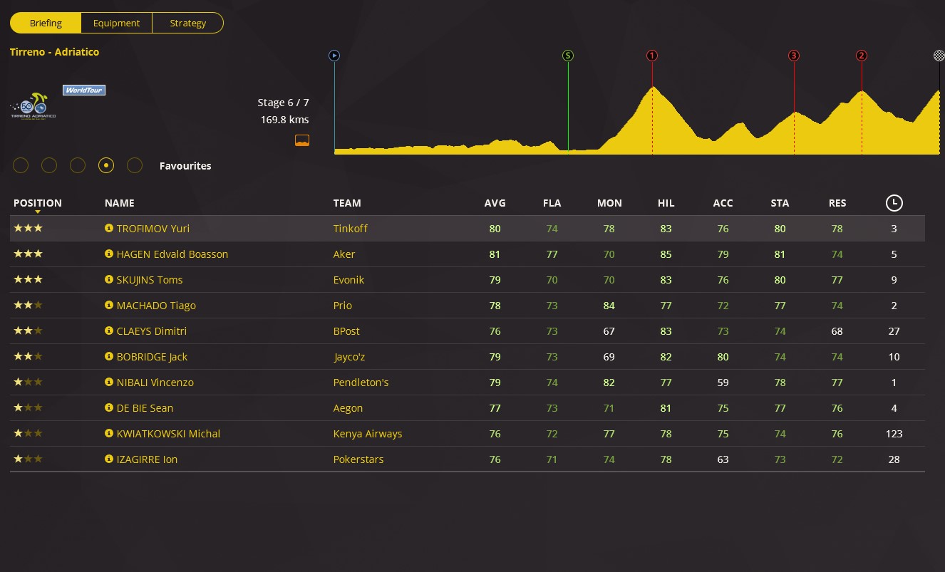Click the checkered finish flag icon
This screenshot has width=945, height=572.
pos(939,56)
